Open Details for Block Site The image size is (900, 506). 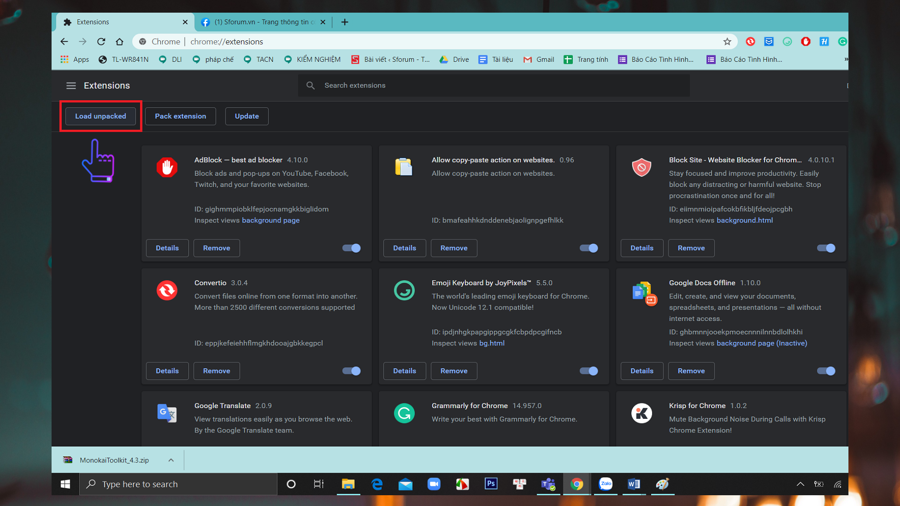[x=642, y=248]
